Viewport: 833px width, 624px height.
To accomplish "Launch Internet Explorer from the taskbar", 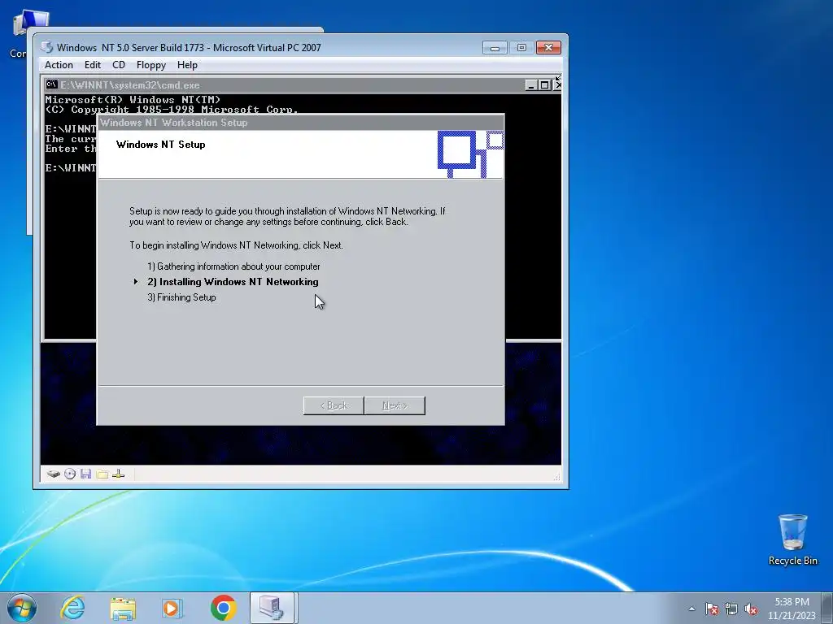I will click(72, 608).
